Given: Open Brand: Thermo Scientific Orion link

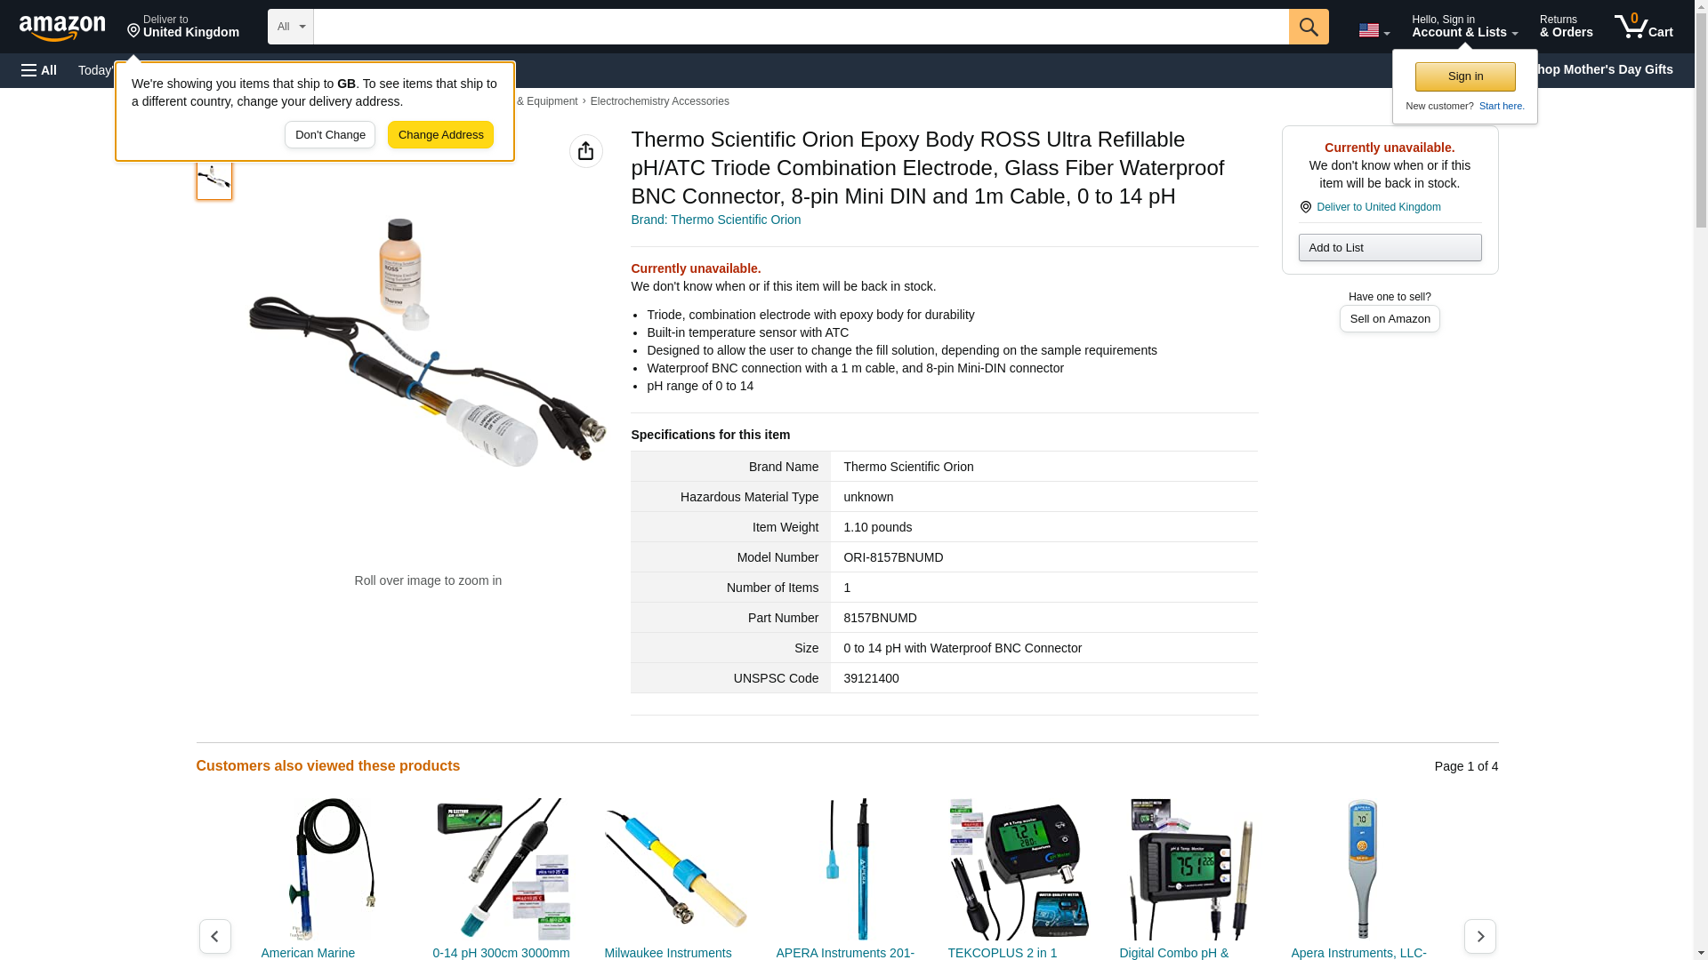Looking at the screenshot, I should pyautogui.click(x=715, y=220).
